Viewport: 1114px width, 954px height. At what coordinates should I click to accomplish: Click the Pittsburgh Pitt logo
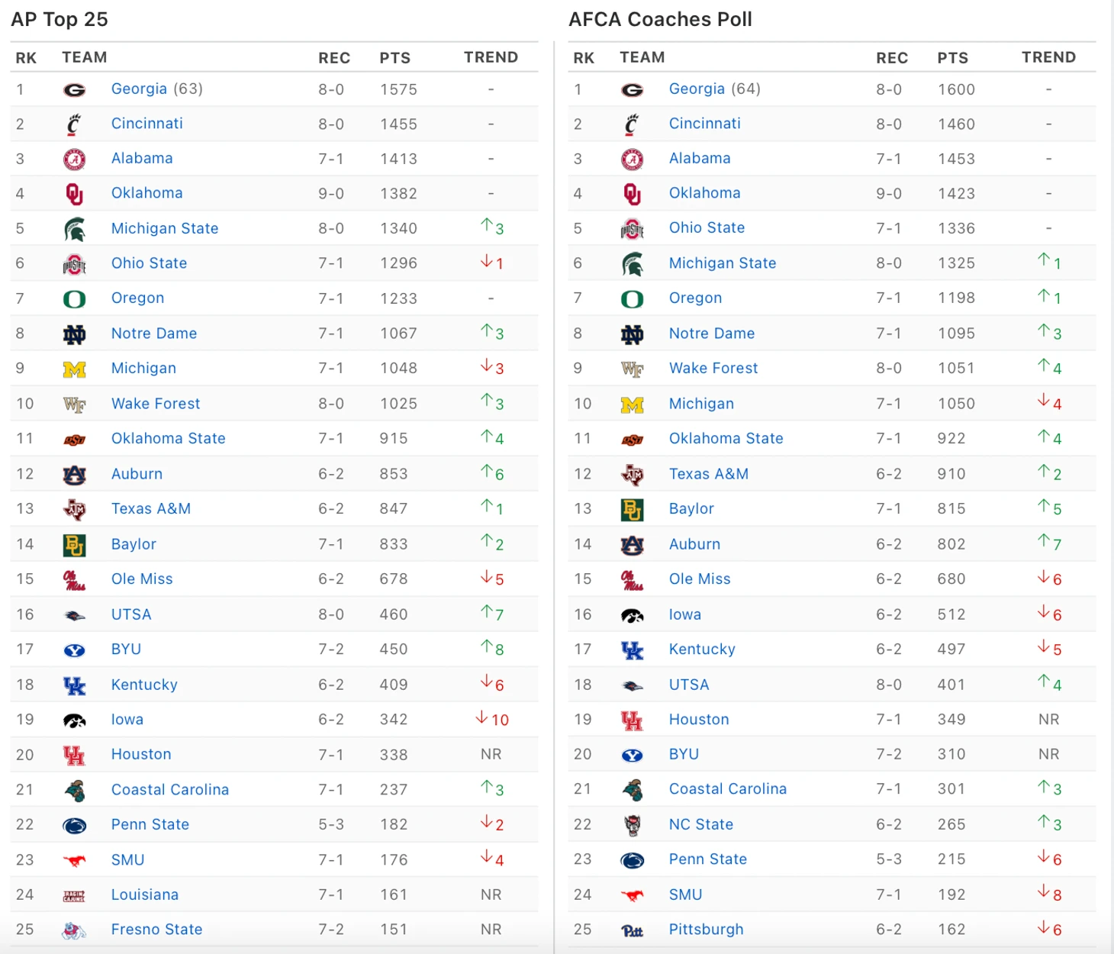click(632, 930)
